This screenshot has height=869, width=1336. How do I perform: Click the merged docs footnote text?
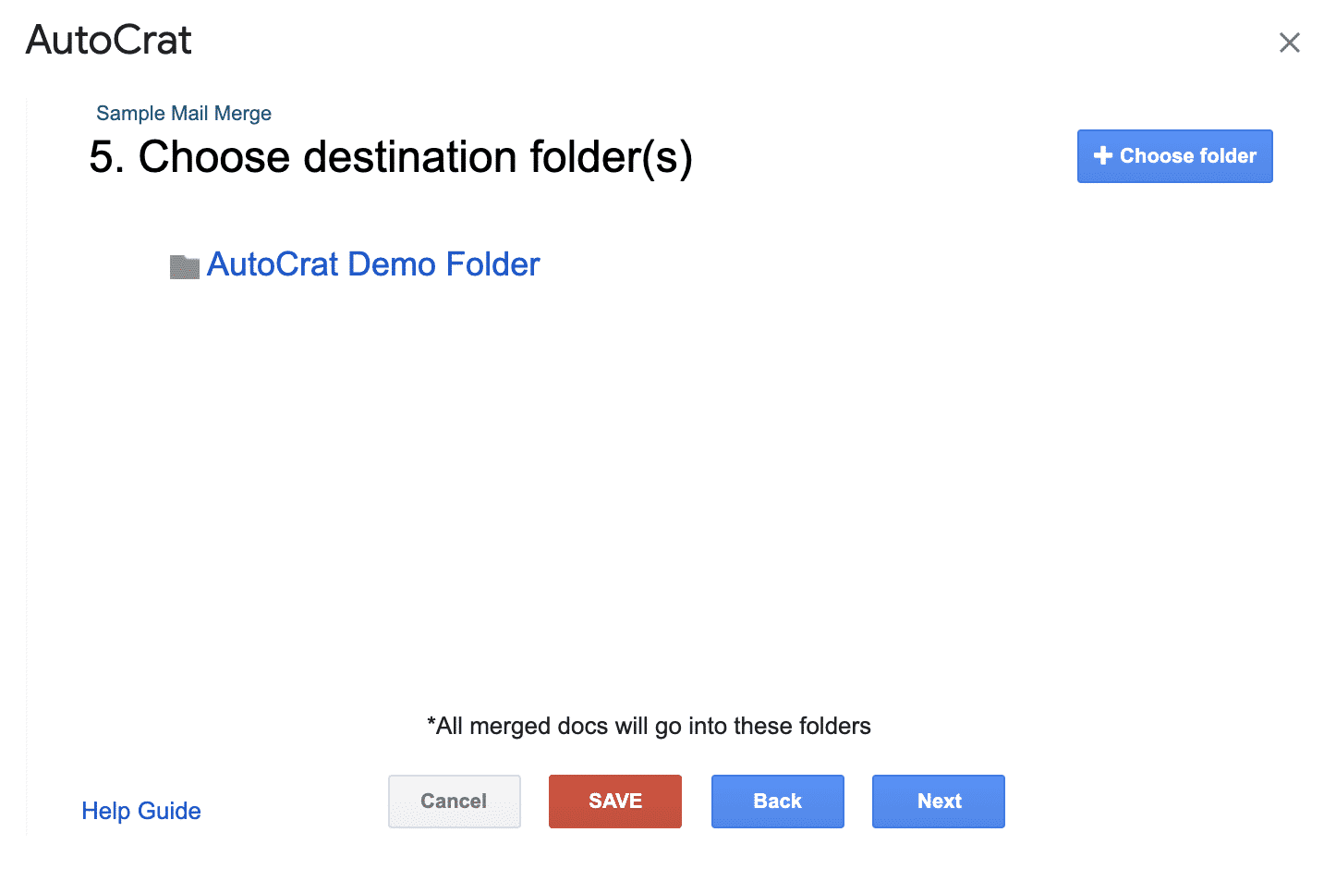649,727
